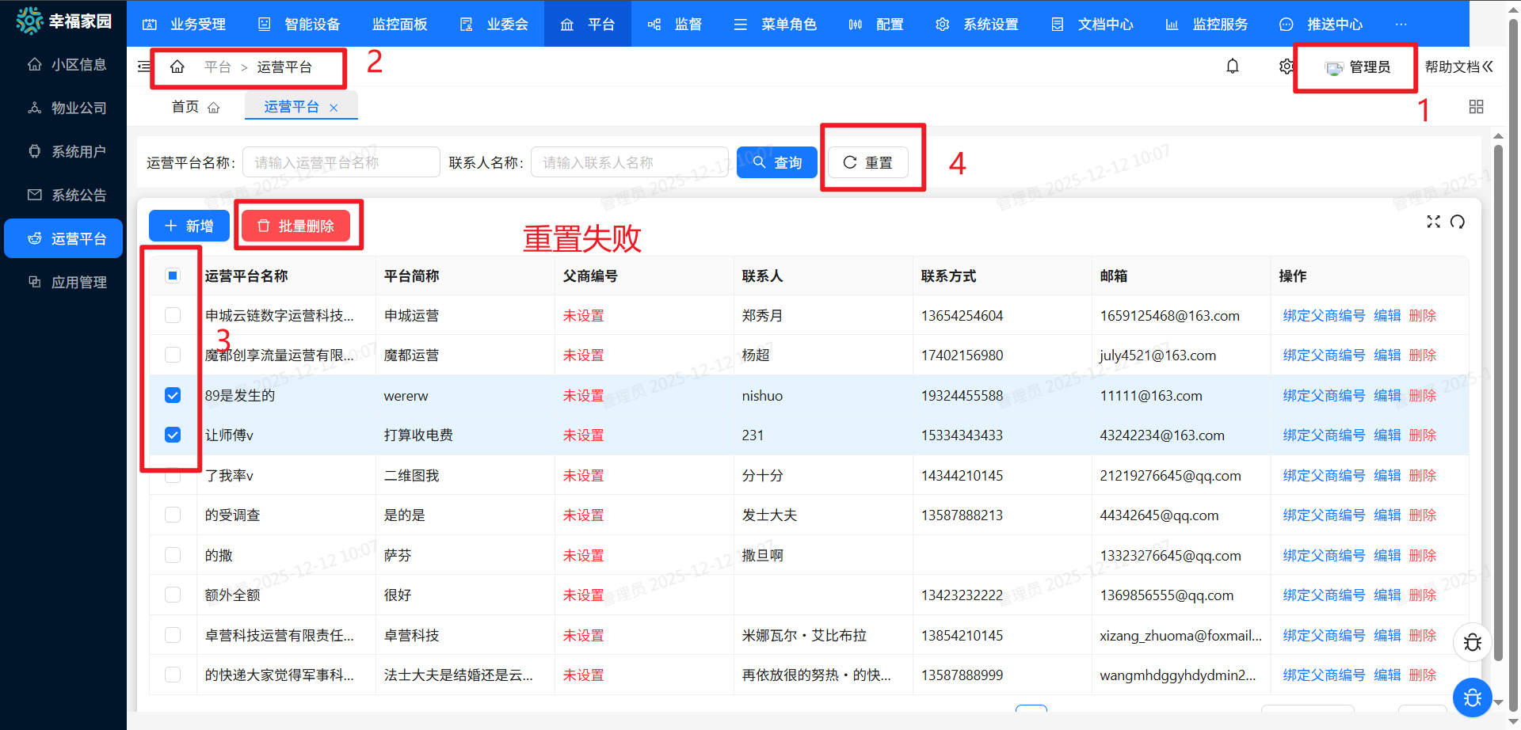1521x730 pixels.
Task: Open the settings gear in header
Action: [1286, 67]
